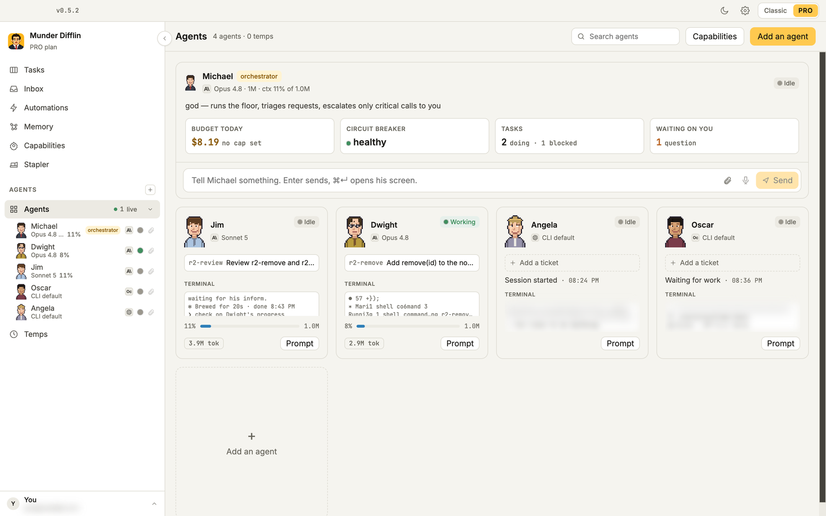Toggle Jim's status dot in sidebar
Screen dimensions: 826x516
tap(140, 271)
